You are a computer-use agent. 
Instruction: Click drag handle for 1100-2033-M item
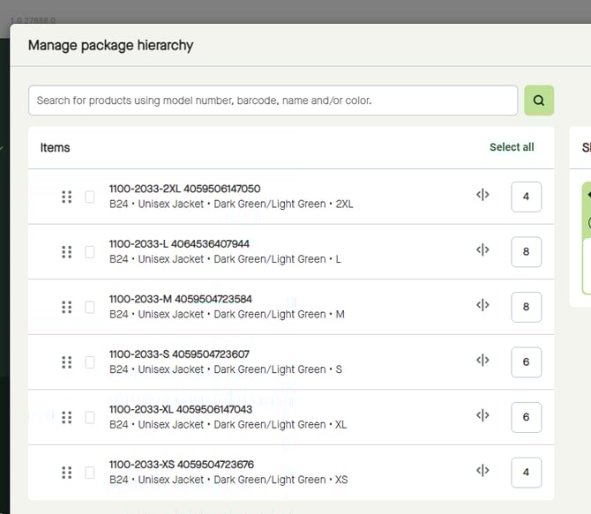pyautogui.click(x=66, y=307)
